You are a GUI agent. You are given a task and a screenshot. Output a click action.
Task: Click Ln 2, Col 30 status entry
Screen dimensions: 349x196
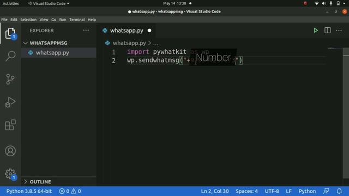(214, 191)
